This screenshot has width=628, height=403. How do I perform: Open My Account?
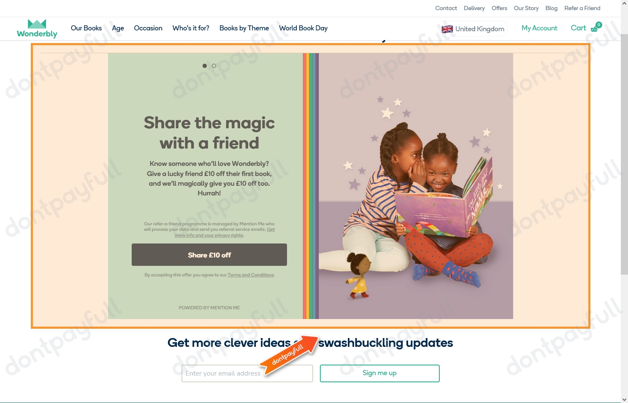pos(539,28)
